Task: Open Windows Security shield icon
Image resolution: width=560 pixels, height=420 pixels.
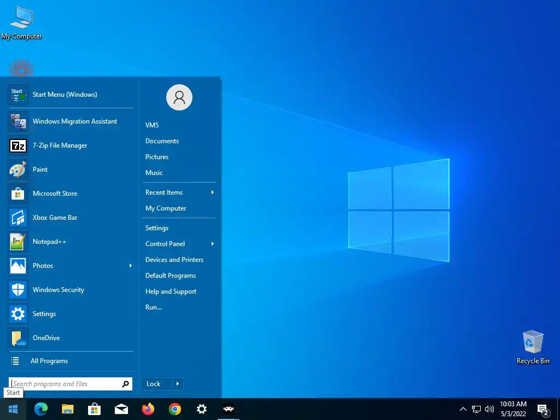Action: coord(18,290)
